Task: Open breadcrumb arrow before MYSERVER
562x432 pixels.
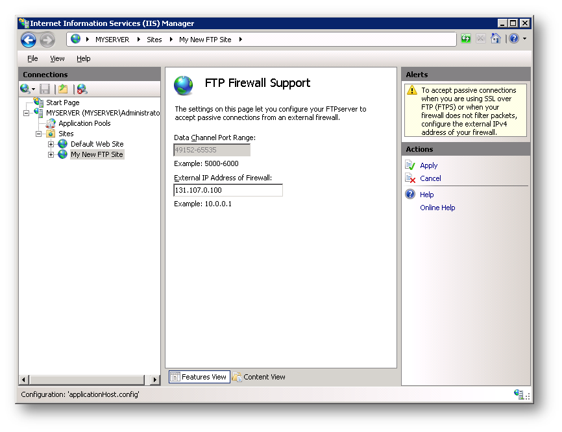Action: click(88, 40)
